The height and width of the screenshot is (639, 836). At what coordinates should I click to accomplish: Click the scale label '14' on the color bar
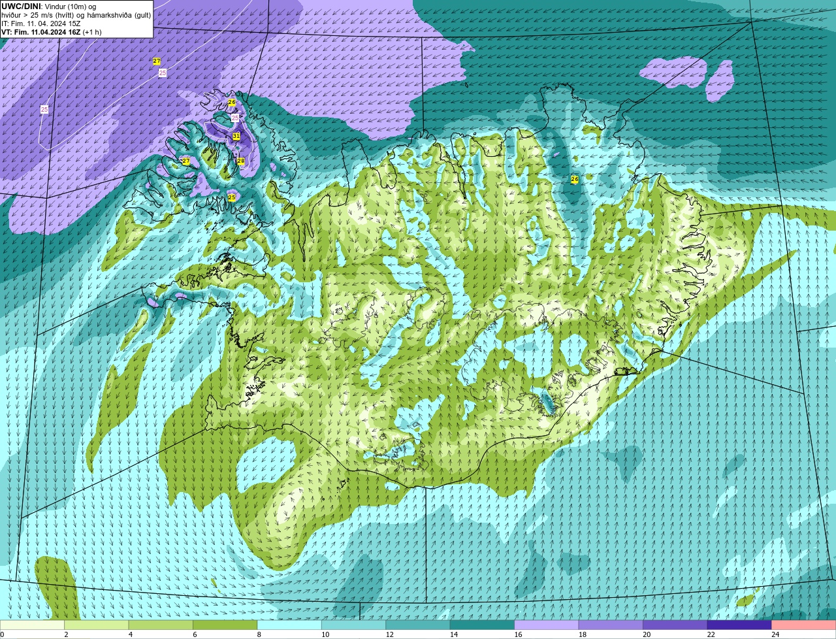453,634
